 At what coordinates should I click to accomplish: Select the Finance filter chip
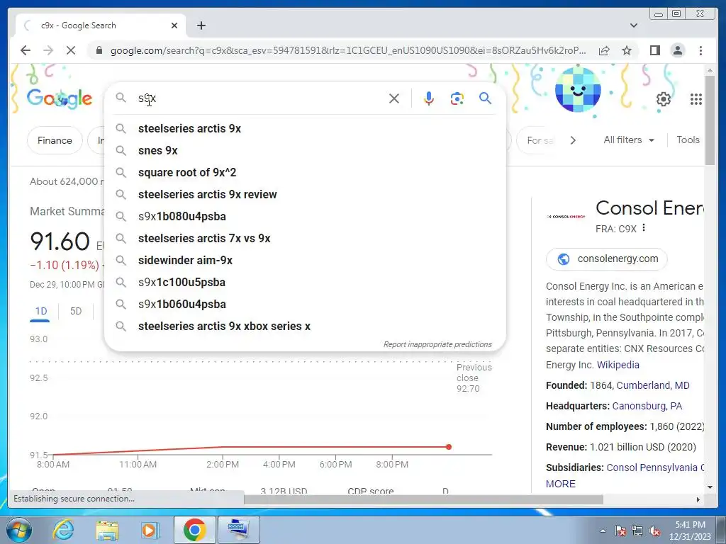[55, 140]
